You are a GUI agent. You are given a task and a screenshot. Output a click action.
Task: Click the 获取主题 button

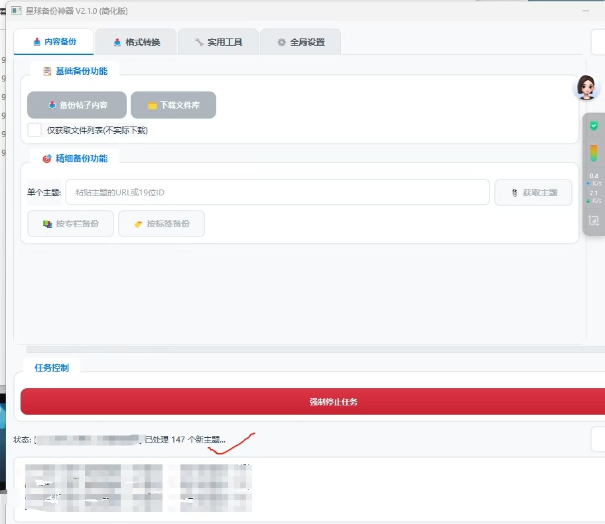point(533,192)
